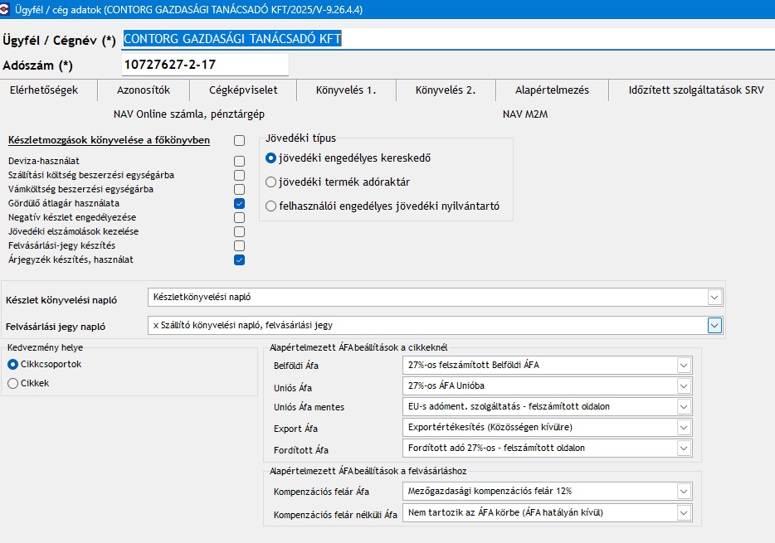Select Cikkcsoportok as kedvezmény helye
Image resolution: width=775 pixels, height=543 pixels.
pos(12,364)
